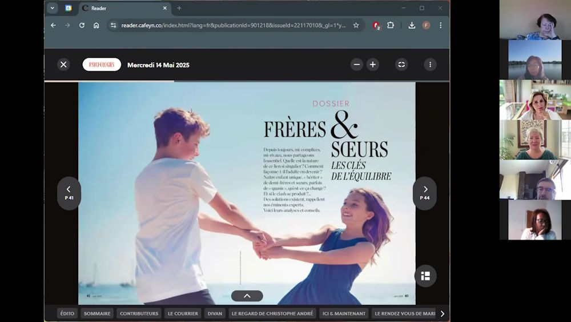Reload the page in Chrome
The width and height of the screenshot is (571, 322).
click(82, 25)
